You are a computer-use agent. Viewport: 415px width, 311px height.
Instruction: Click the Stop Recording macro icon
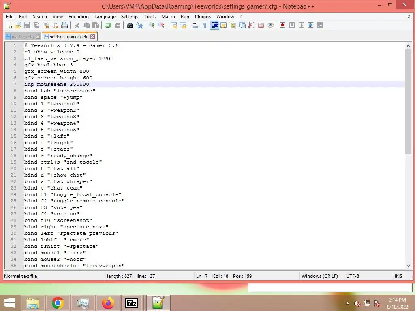pos(292,25)
